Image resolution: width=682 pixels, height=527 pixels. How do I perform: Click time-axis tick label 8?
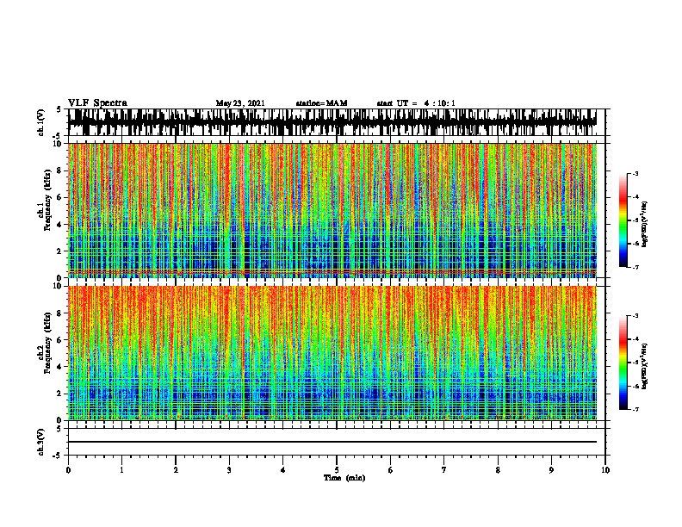[x=498, y=470]
